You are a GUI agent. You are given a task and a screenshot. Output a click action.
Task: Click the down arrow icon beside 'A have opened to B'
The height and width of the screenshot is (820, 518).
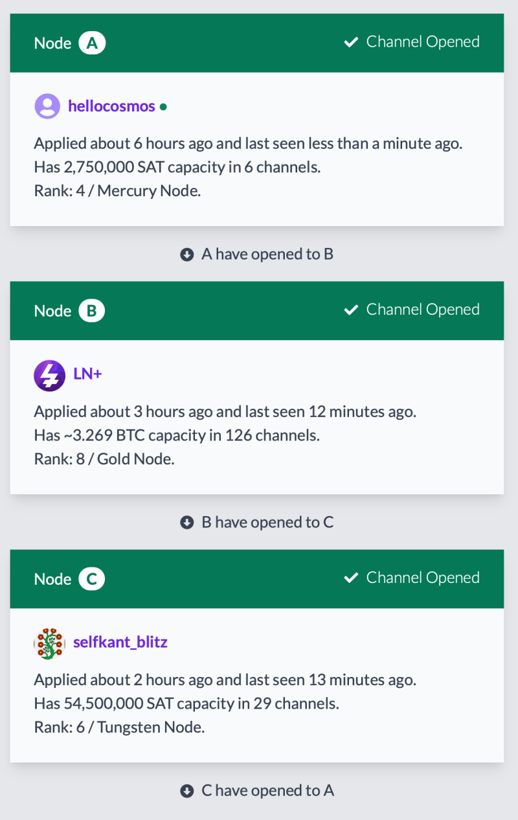coord(187,255)
